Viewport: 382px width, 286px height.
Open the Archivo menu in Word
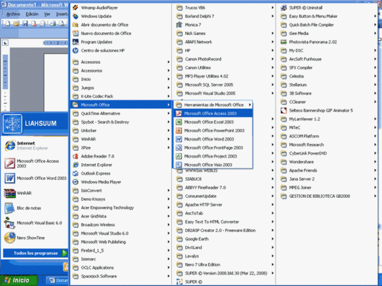(13, 14)
